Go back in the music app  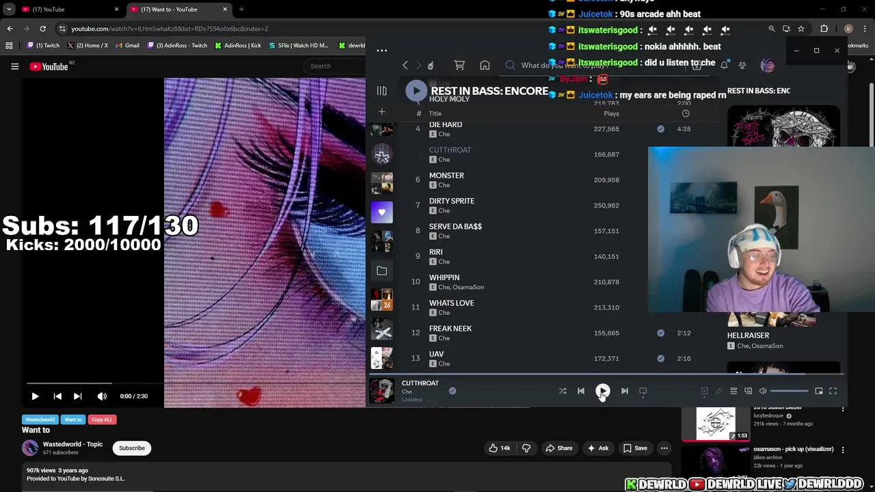[405, 66]
